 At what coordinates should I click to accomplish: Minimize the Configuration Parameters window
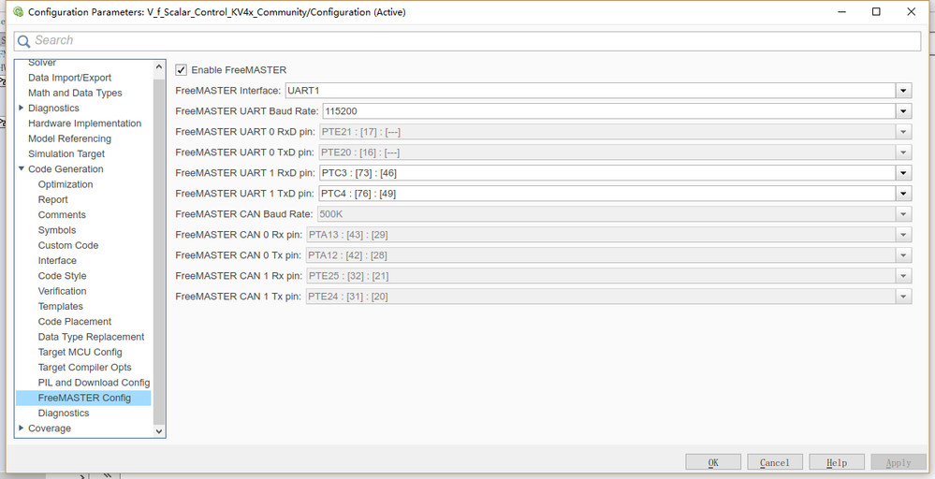[842, 12]
